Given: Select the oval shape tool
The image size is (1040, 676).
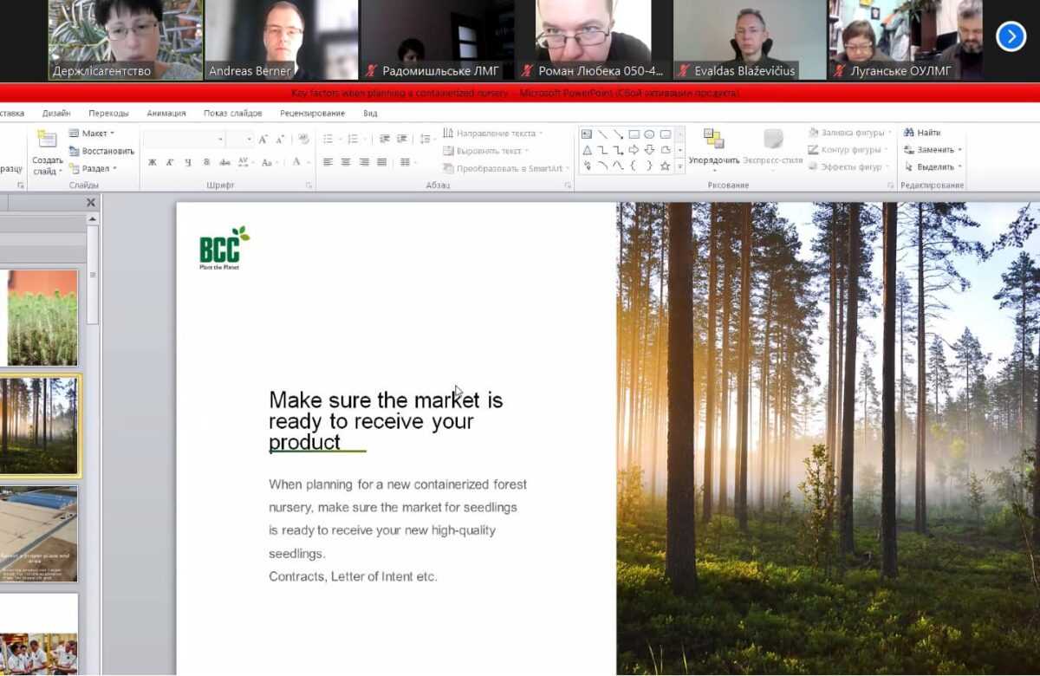Looking at the screenshot, I should [649, 134].
